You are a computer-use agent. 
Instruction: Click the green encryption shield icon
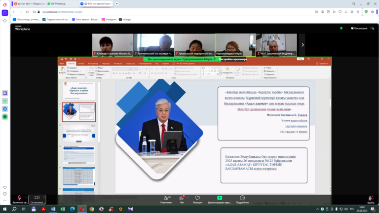pos(341,28)
